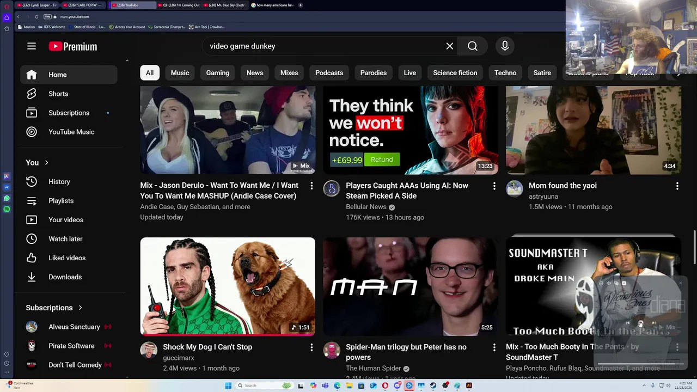Select the Gaming filter chip
The height and width of the screenshot is (392, 697).
(x=218, y=73)
